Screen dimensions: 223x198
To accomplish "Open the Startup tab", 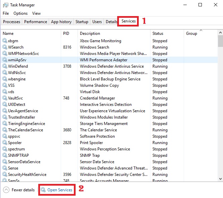I will pyautogui.click(x=82, y=22).
